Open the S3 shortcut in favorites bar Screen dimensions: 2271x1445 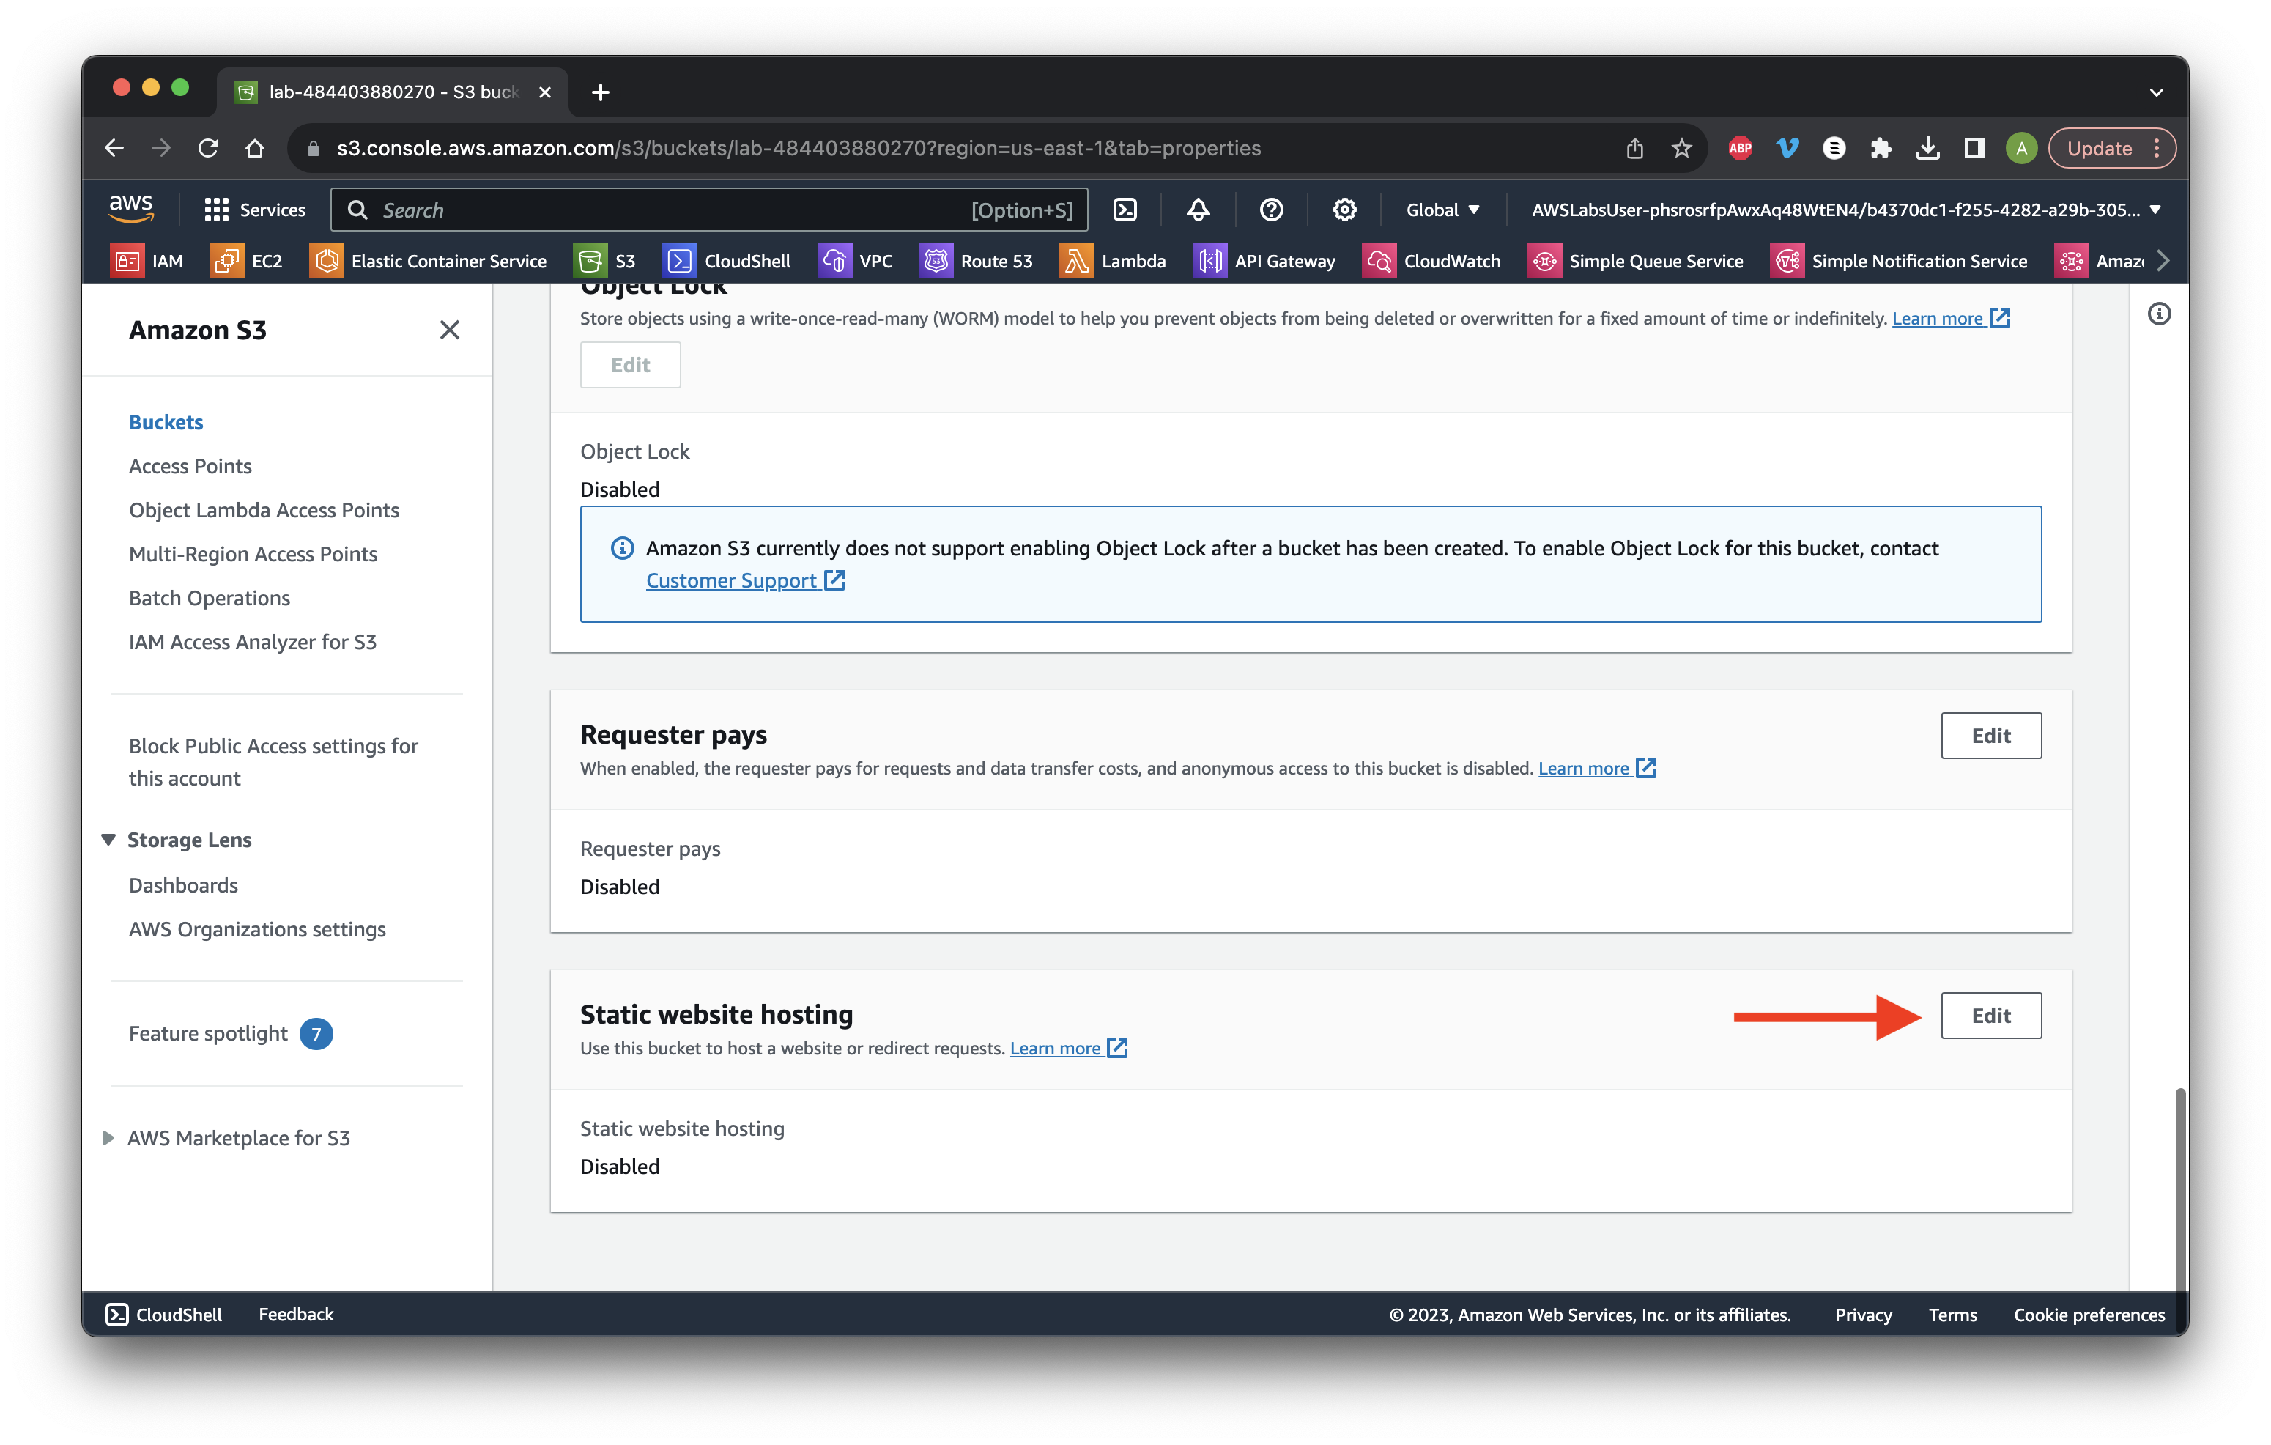605,260
